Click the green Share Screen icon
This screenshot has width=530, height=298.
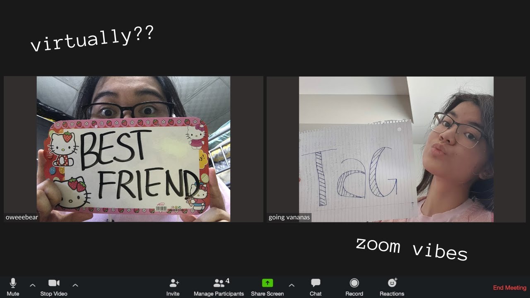(267, 283)
